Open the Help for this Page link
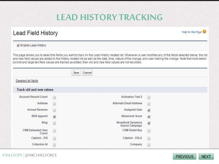Image resolution: width=219 pixels, height=164 pixels. [192, 32]
